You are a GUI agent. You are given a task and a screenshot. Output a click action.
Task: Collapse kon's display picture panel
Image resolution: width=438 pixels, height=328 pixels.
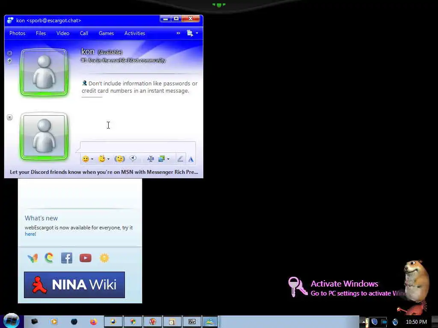[9, 53]
